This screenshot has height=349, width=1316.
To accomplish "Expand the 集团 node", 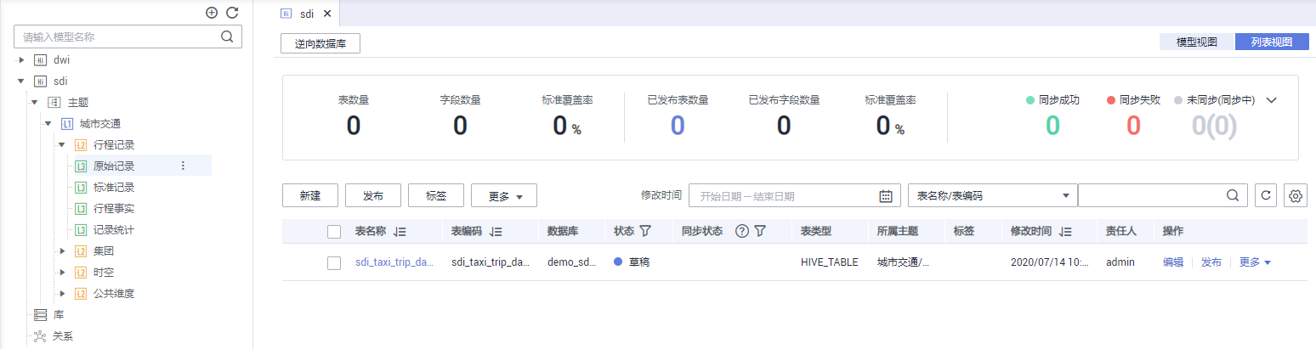I will click(x=62, y=251).
